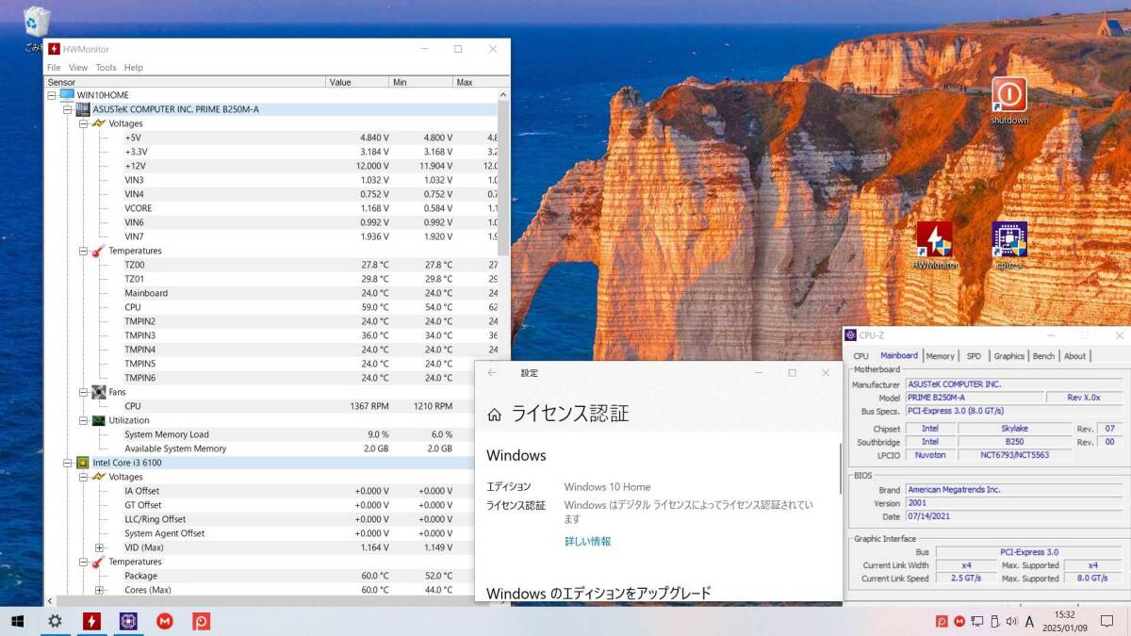Collapse the Fans group
The width and height of the screenshot is (1131, 636).
tap(83, 392)
